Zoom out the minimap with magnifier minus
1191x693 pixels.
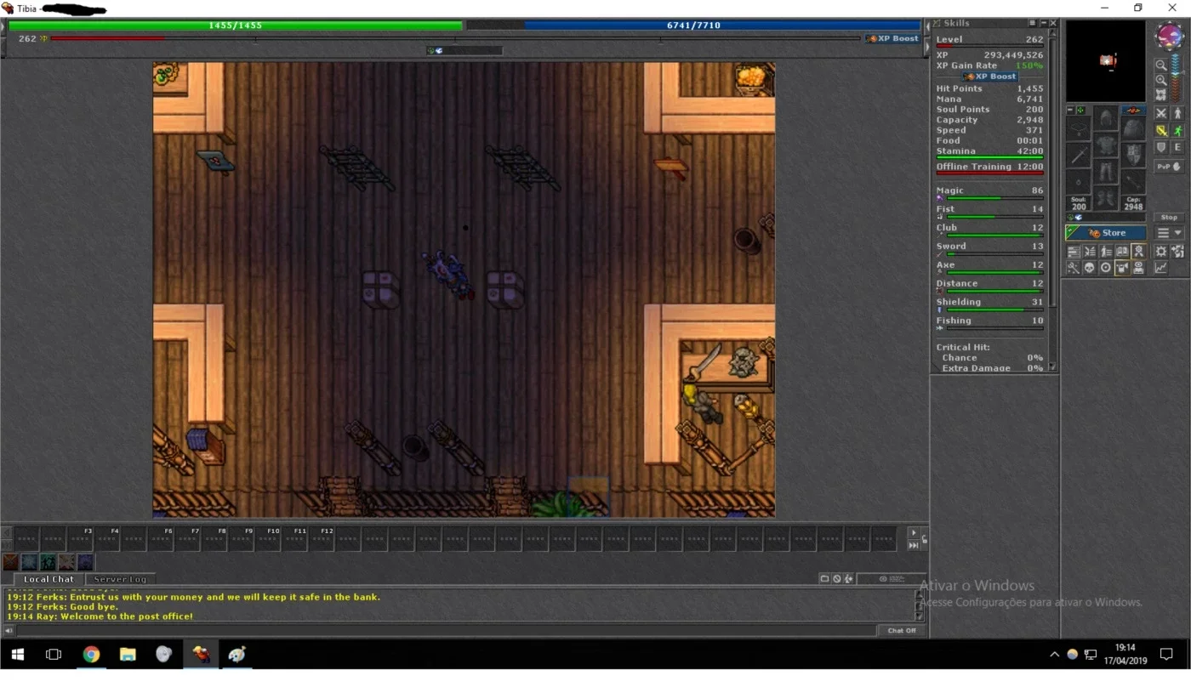(1160, 65)
